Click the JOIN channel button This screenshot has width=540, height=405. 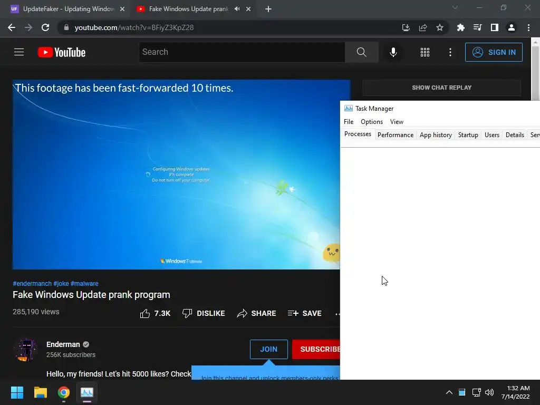coord(268,349)
